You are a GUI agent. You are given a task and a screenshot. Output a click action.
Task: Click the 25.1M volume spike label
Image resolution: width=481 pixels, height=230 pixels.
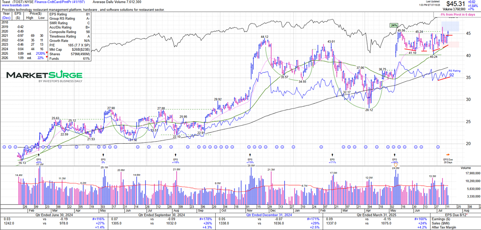(104, 168)
